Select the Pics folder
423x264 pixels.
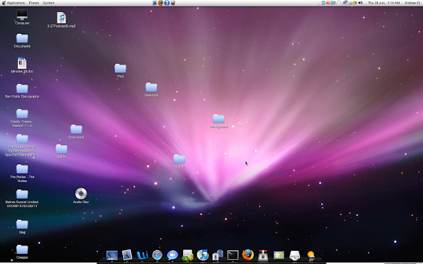click(120, 71)
